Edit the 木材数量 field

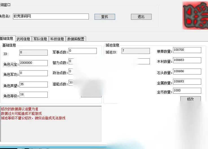(x=187, y=60)
